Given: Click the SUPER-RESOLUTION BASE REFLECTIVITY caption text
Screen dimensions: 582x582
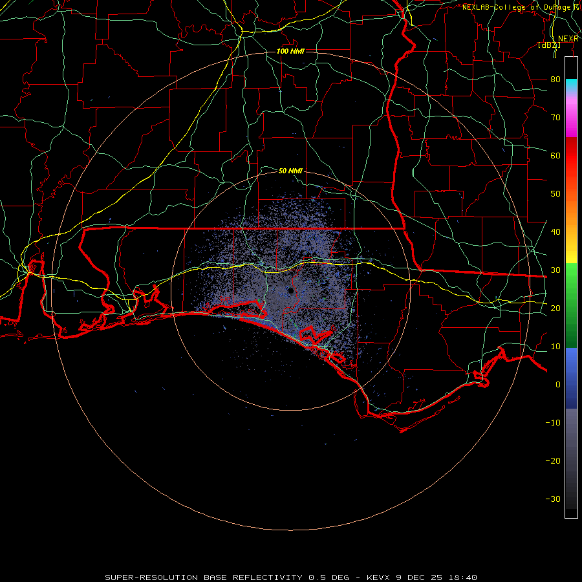Looking at the screenshot, I should [x=204, y=577].
